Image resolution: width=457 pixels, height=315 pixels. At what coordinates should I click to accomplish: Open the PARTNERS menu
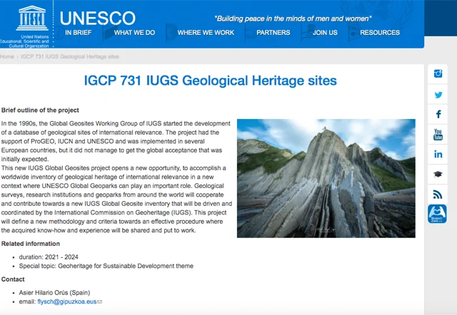273,33
